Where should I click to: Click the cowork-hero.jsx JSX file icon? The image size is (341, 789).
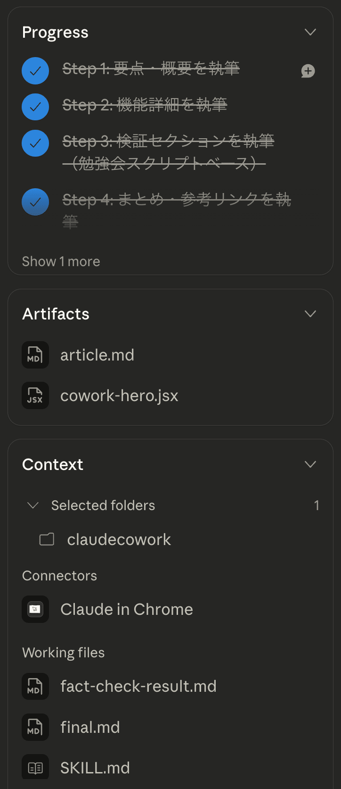[x=35, y=395]
